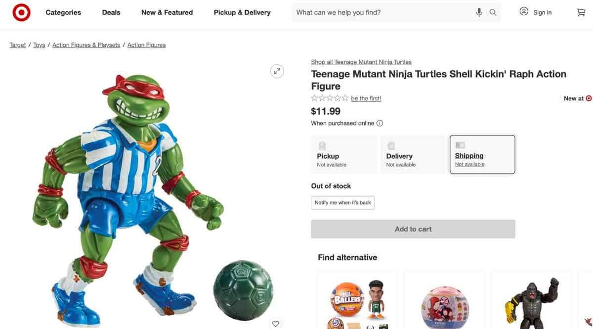Screen dimensions: 593x329
Task: Go to Action Figures via breadcrumb
Action: 146,44
